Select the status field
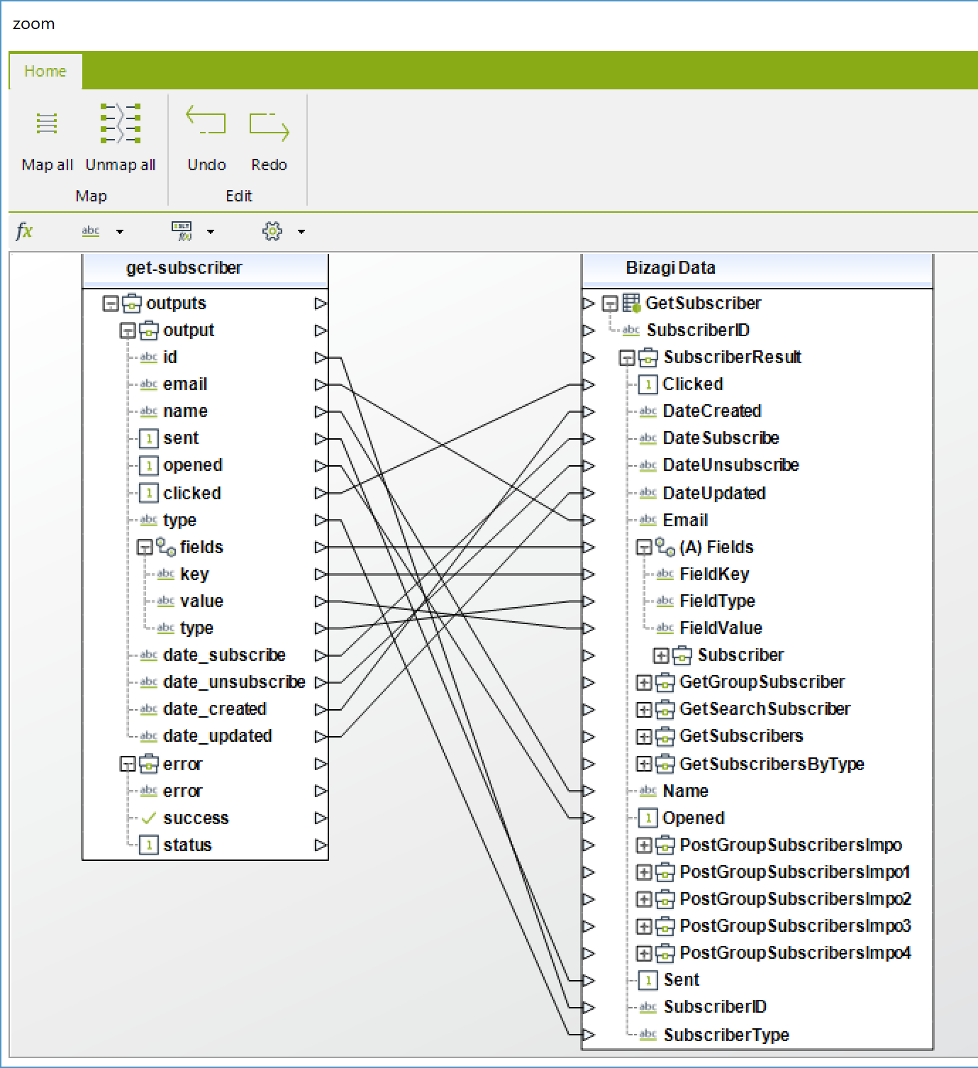Viewport: 978px width, 1068px height. (187, 845)
